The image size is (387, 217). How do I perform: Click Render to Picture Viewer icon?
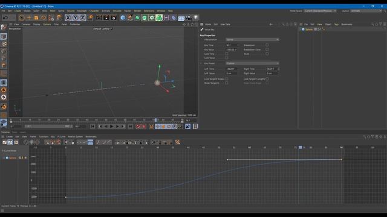click(x=106, y=17)
